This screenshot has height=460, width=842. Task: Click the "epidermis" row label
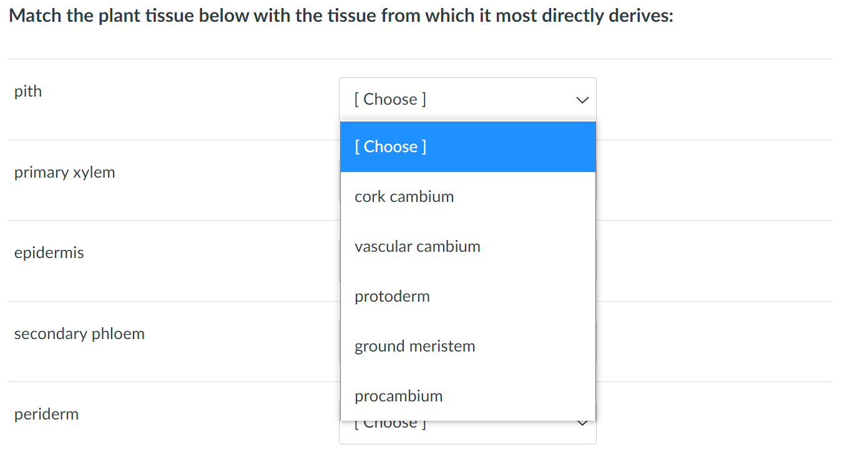[49, 252]
